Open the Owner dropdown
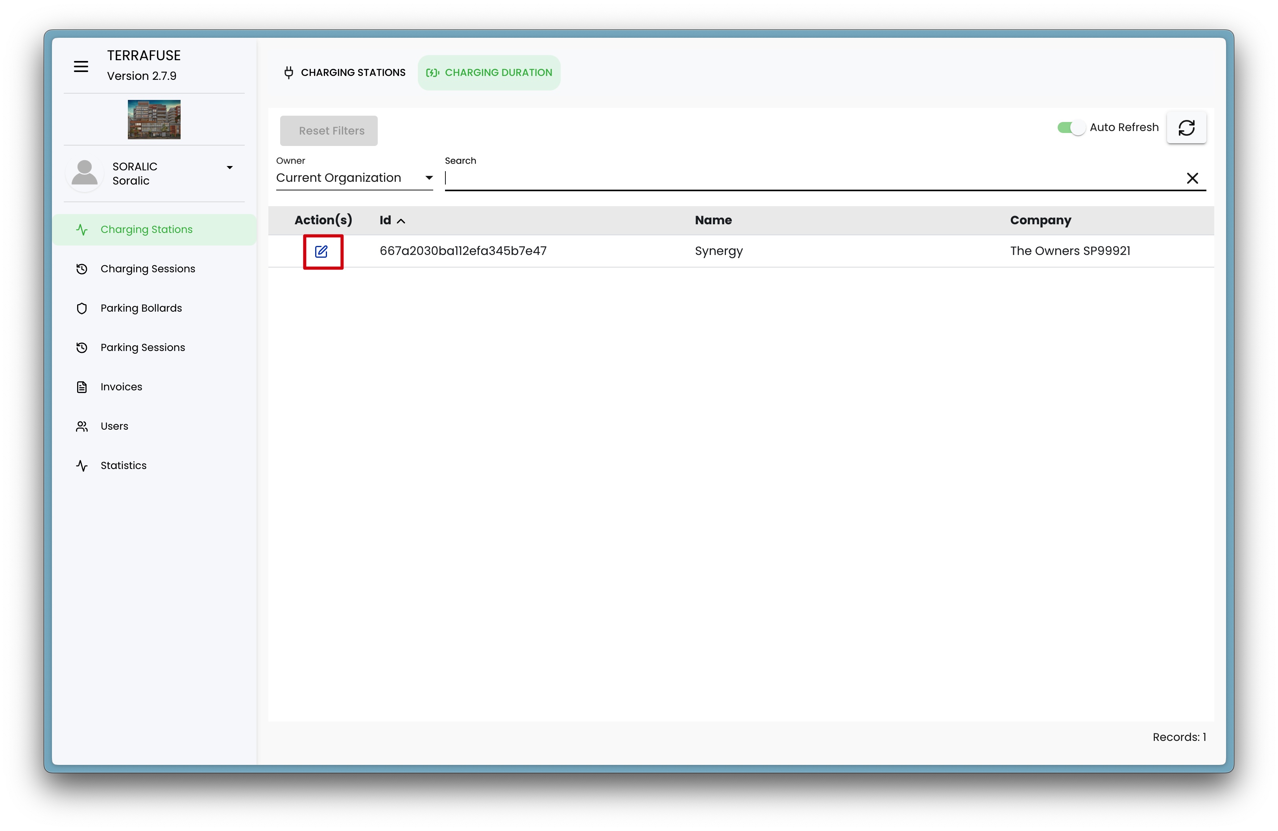This screenshot has width=1278, height=831. coord(354,178)
